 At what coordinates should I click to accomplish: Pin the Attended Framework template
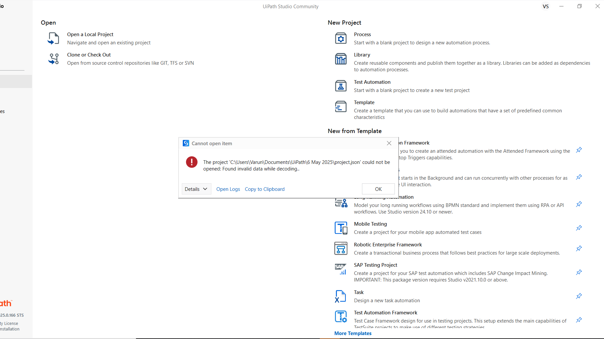pyautogui.click(x=579, y=150)
